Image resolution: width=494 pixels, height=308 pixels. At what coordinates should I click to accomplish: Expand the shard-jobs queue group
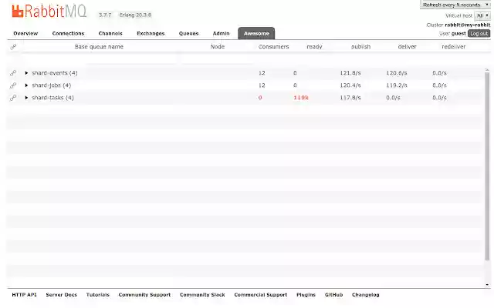(x=26, y=85)
